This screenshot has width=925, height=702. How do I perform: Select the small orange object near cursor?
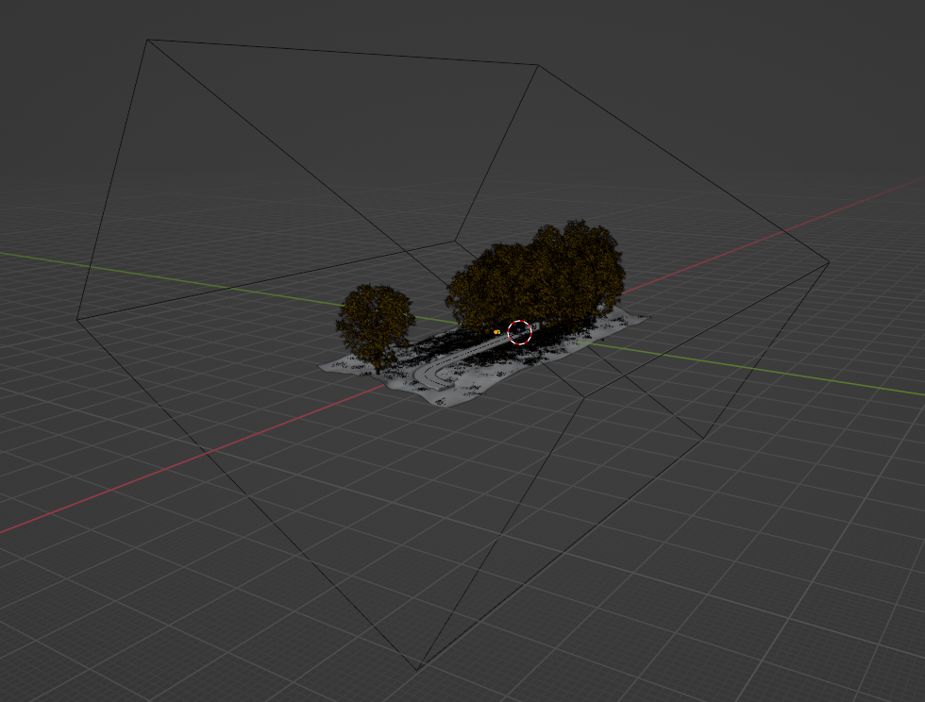[496, 332]
